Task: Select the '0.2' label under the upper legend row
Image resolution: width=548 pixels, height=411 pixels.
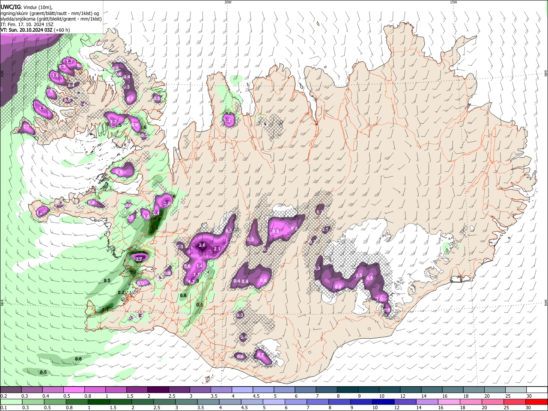Action: pyautogui.click(x=3, y=396)
